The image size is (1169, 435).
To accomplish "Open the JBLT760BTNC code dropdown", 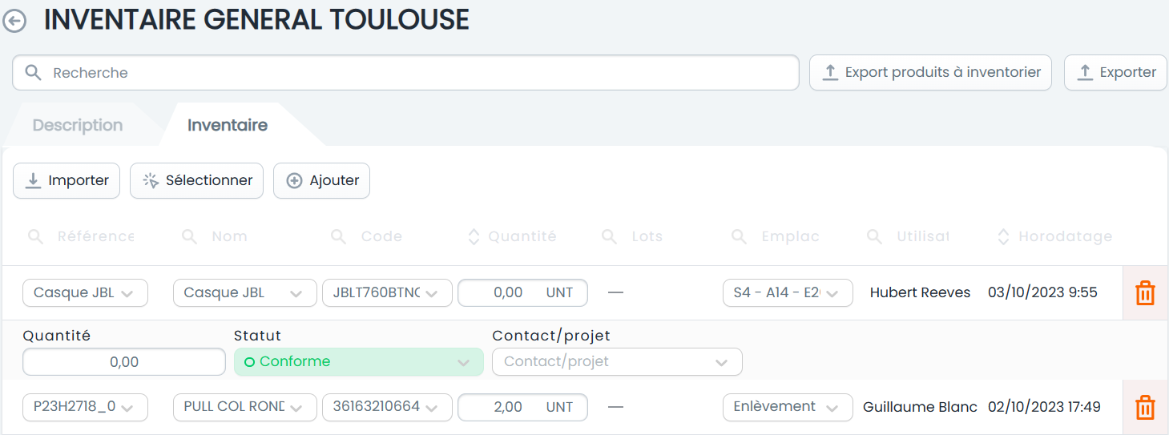I will (387, 293).
